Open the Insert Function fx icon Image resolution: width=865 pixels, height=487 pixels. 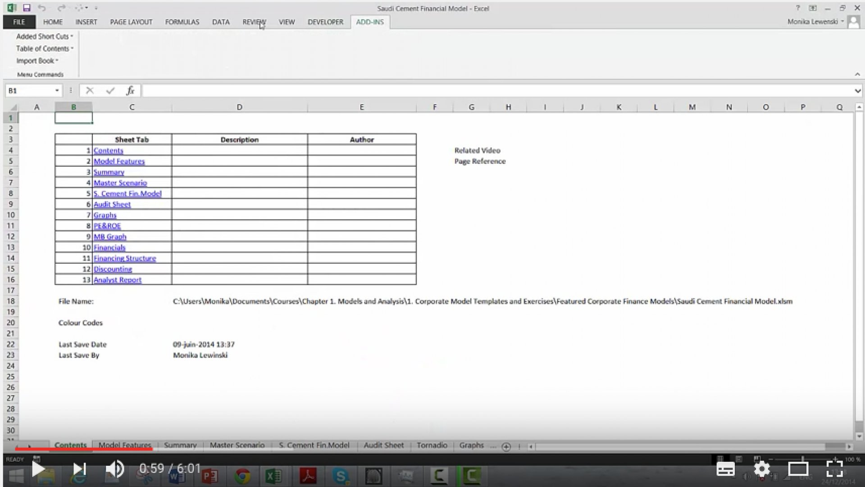tap(130, 91)
